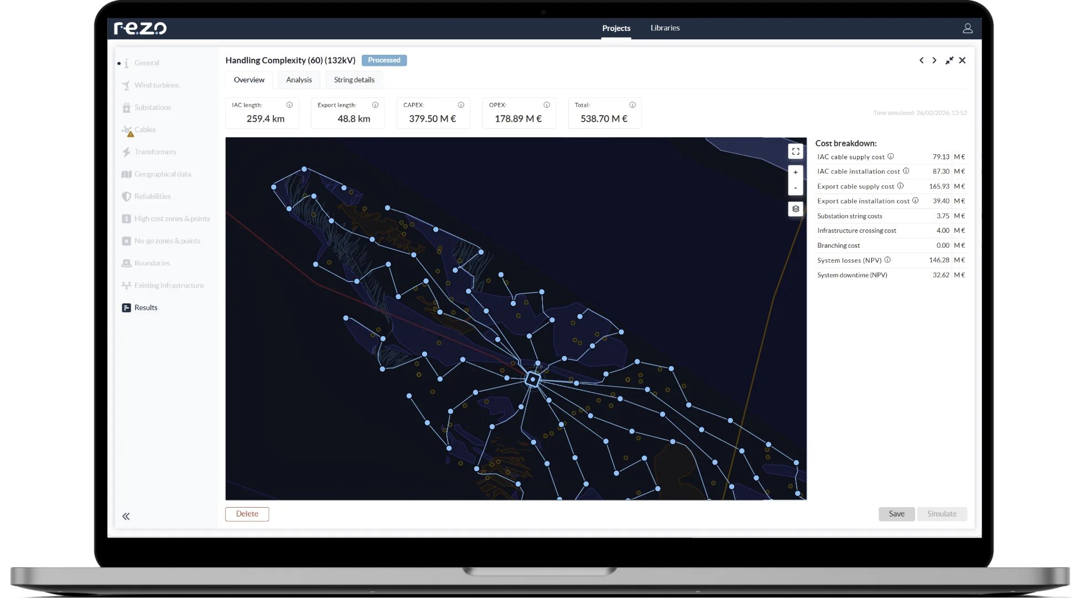This screenshot has width=1080, height=600.
Task: Collapse the sidebar with double chevron
Action: coord(126,516)
